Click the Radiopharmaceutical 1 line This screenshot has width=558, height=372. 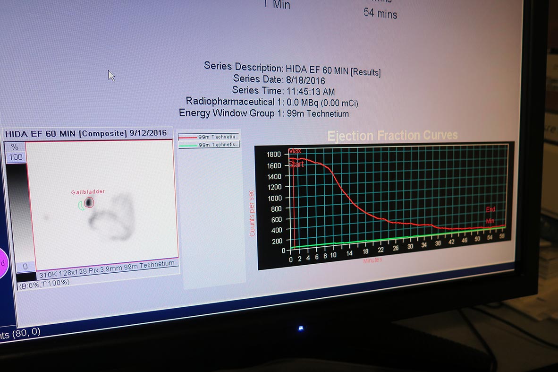point(272,102)
